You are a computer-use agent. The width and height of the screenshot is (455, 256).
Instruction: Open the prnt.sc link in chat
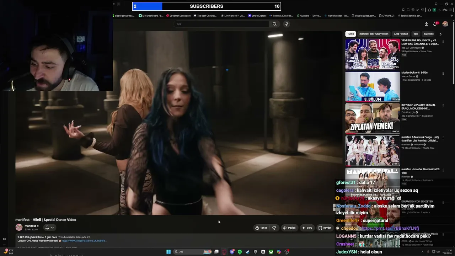tap(390, 228)
